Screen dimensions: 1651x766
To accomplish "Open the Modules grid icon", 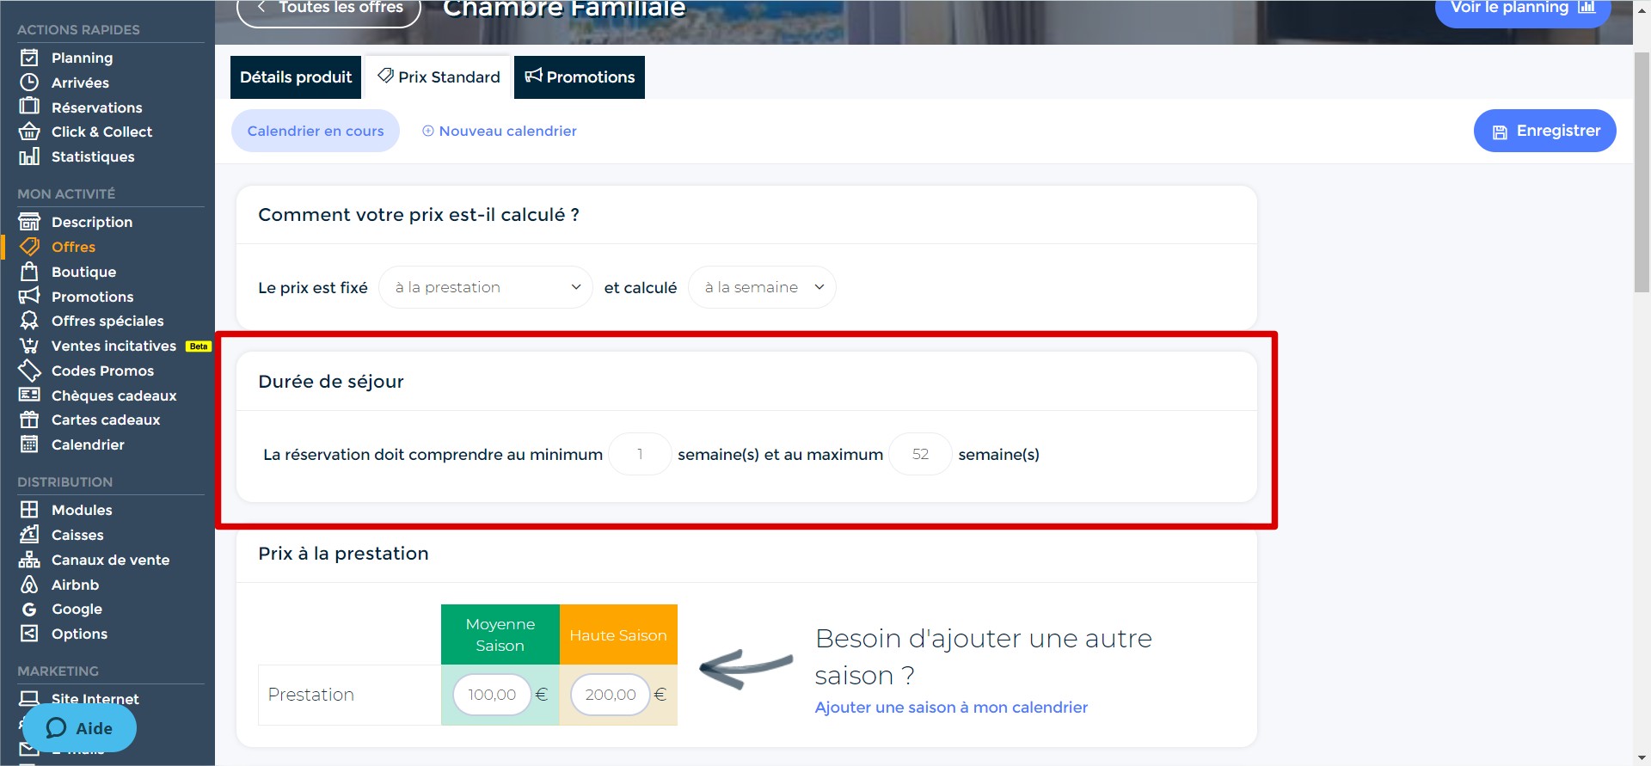I will pyautogui.click(x=29, y=510).
